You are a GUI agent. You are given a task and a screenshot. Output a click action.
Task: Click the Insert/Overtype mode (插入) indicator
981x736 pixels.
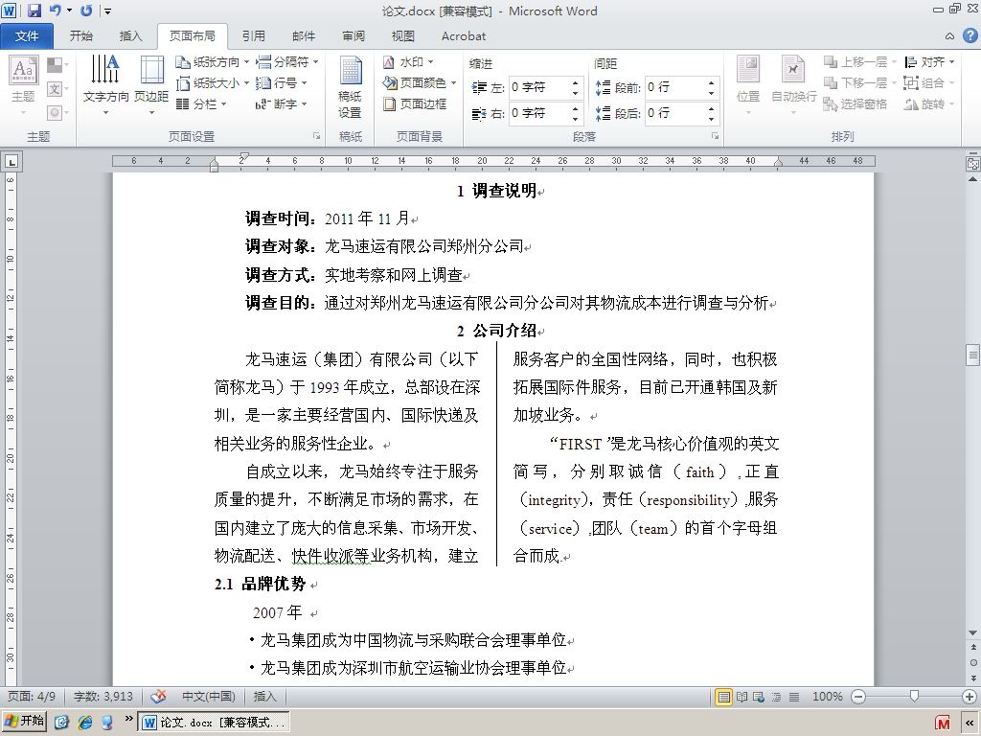264,697
